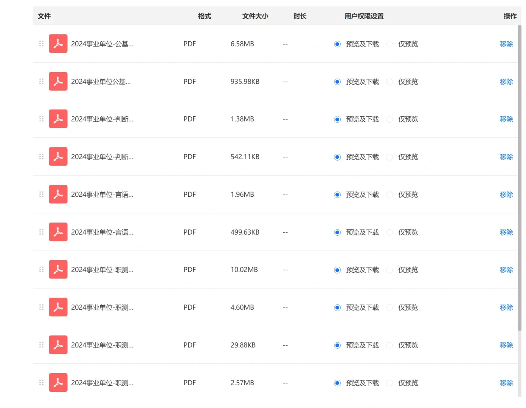The image size is (526, 408).
Task: Click the PDF icon of the 935.98KB file
Action: point(58,82)
